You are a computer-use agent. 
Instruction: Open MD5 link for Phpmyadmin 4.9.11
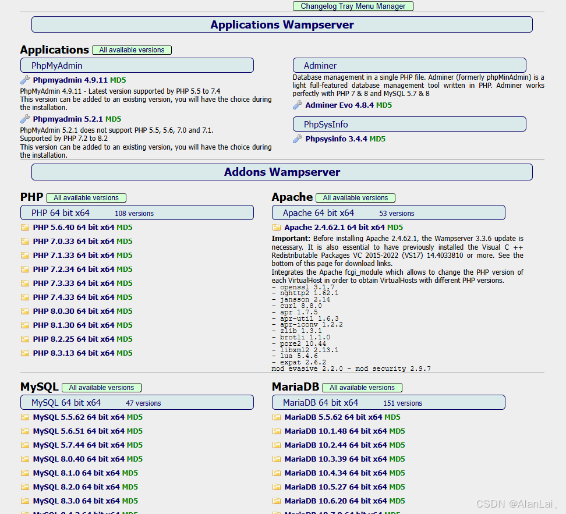click(118, 80)
